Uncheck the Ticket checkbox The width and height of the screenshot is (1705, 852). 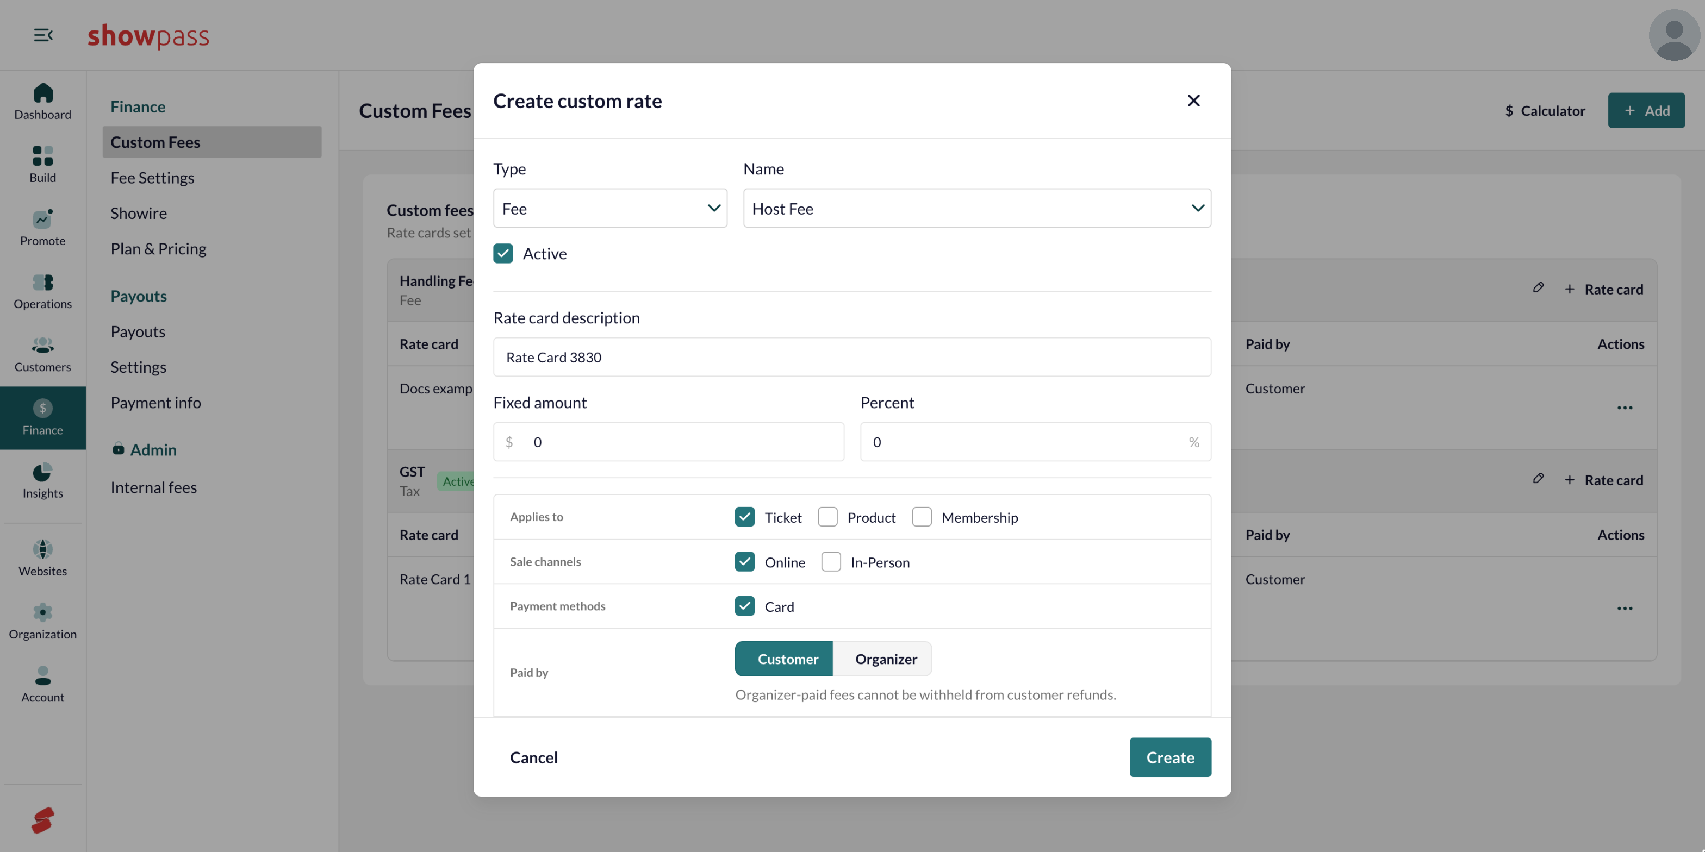745,517
